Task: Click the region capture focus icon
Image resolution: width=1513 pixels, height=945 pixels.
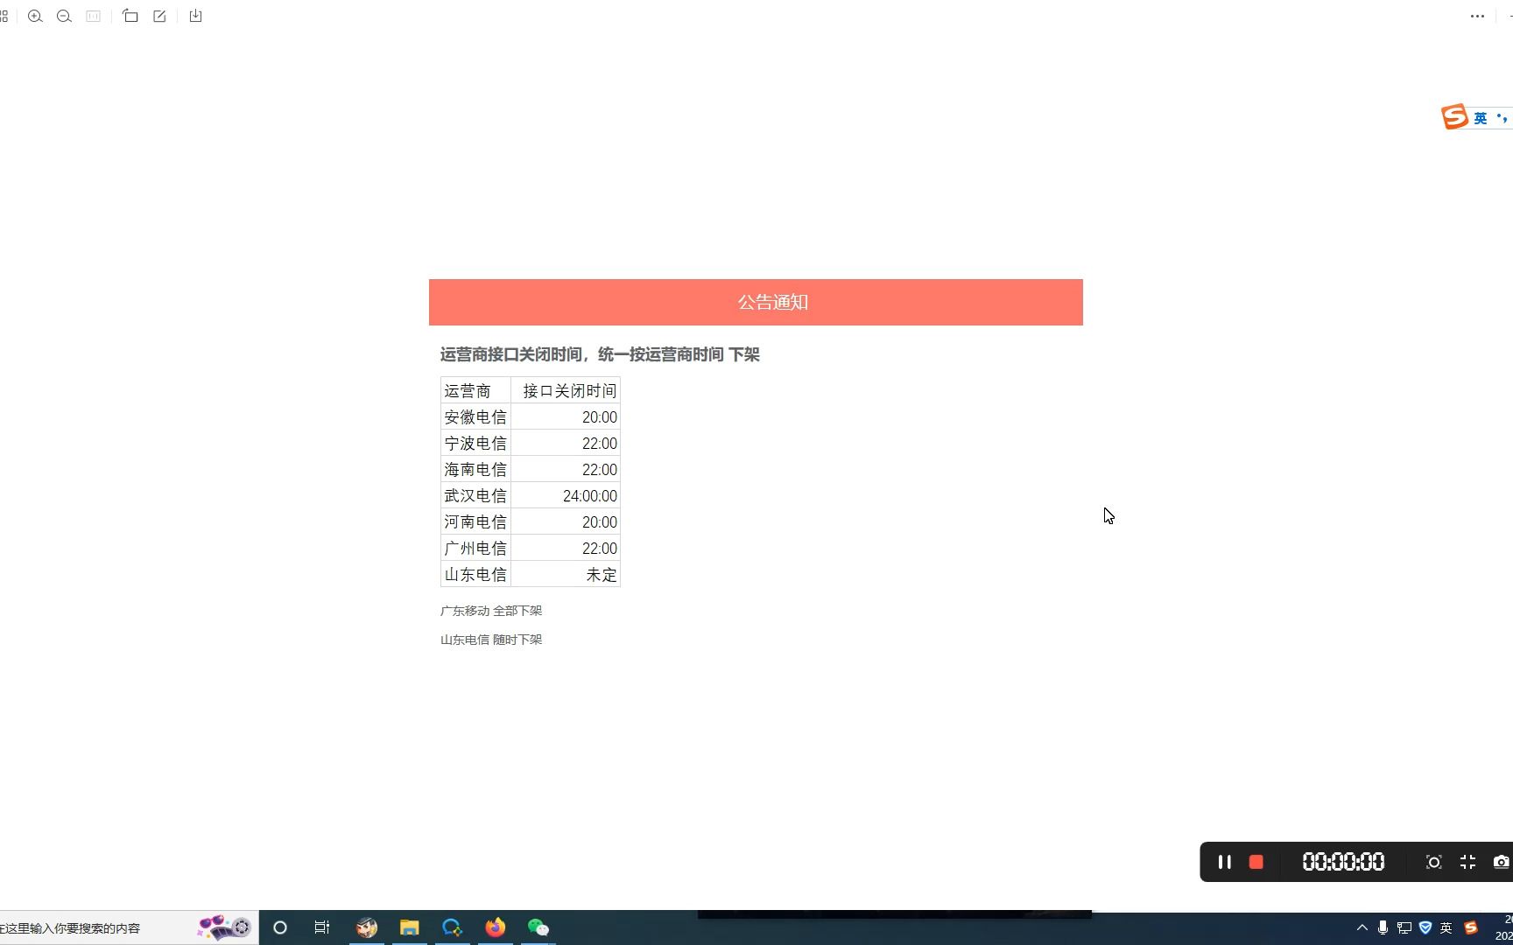Action: (1433, 862)
